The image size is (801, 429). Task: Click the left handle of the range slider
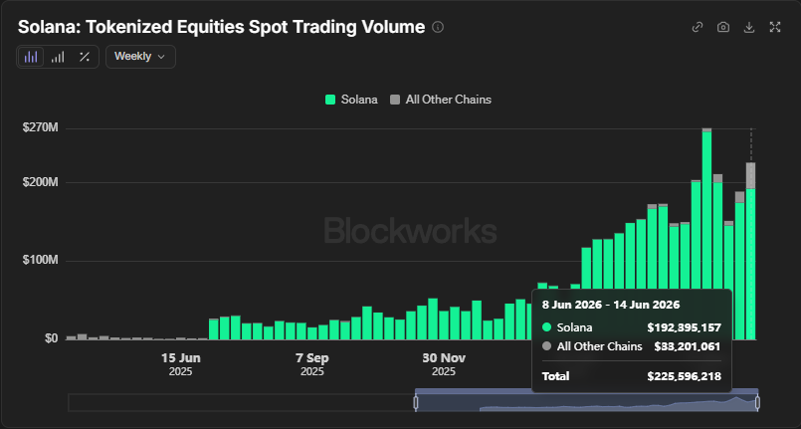pos(415,403)
